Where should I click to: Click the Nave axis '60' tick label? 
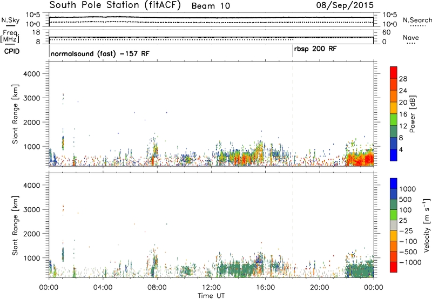pyautogui.click(x=386, y=32)
